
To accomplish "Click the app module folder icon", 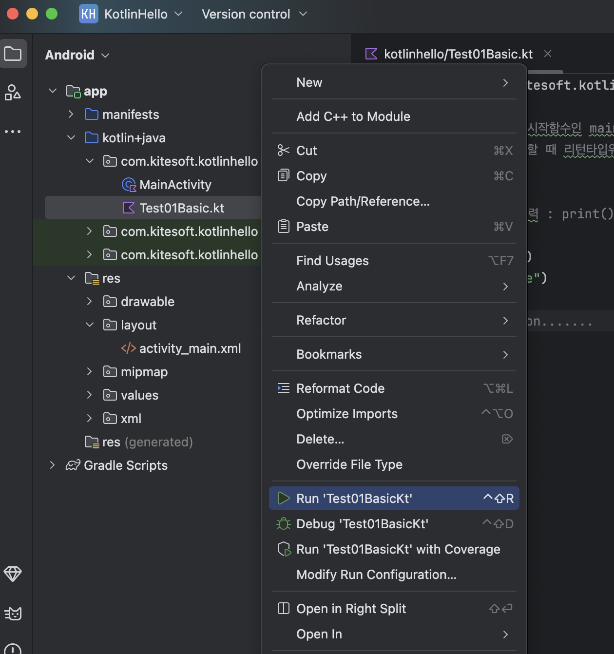I will 73,91.
